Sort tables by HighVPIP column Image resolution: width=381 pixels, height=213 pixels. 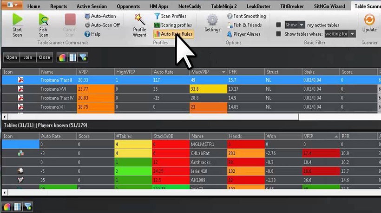pyautogui.click(x=133, y=72)
